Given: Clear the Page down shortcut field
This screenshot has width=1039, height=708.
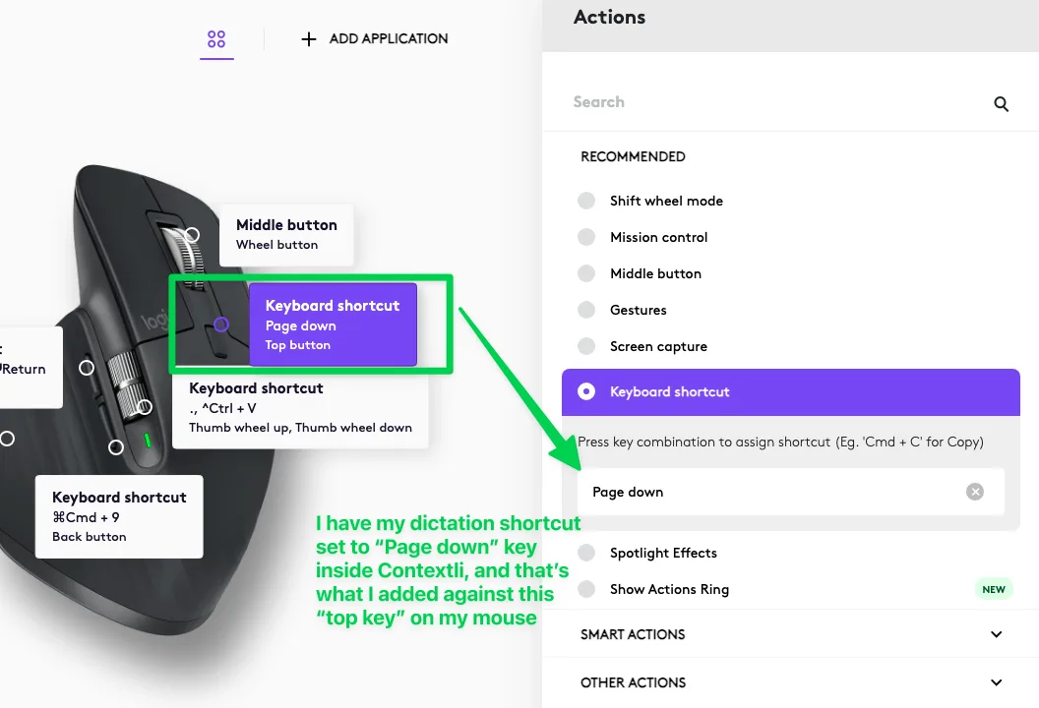Looking at the screenshot, I should pyautogui.click(x=975, y=492).
